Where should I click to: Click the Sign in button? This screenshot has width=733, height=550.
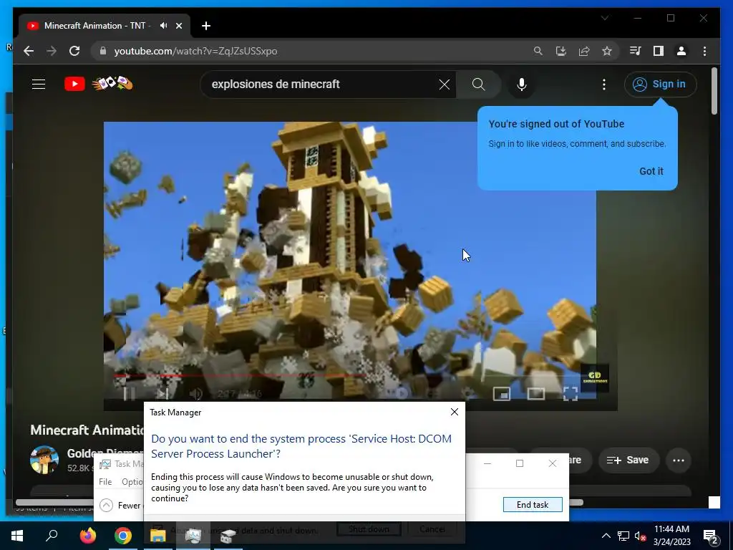[660, 85]
